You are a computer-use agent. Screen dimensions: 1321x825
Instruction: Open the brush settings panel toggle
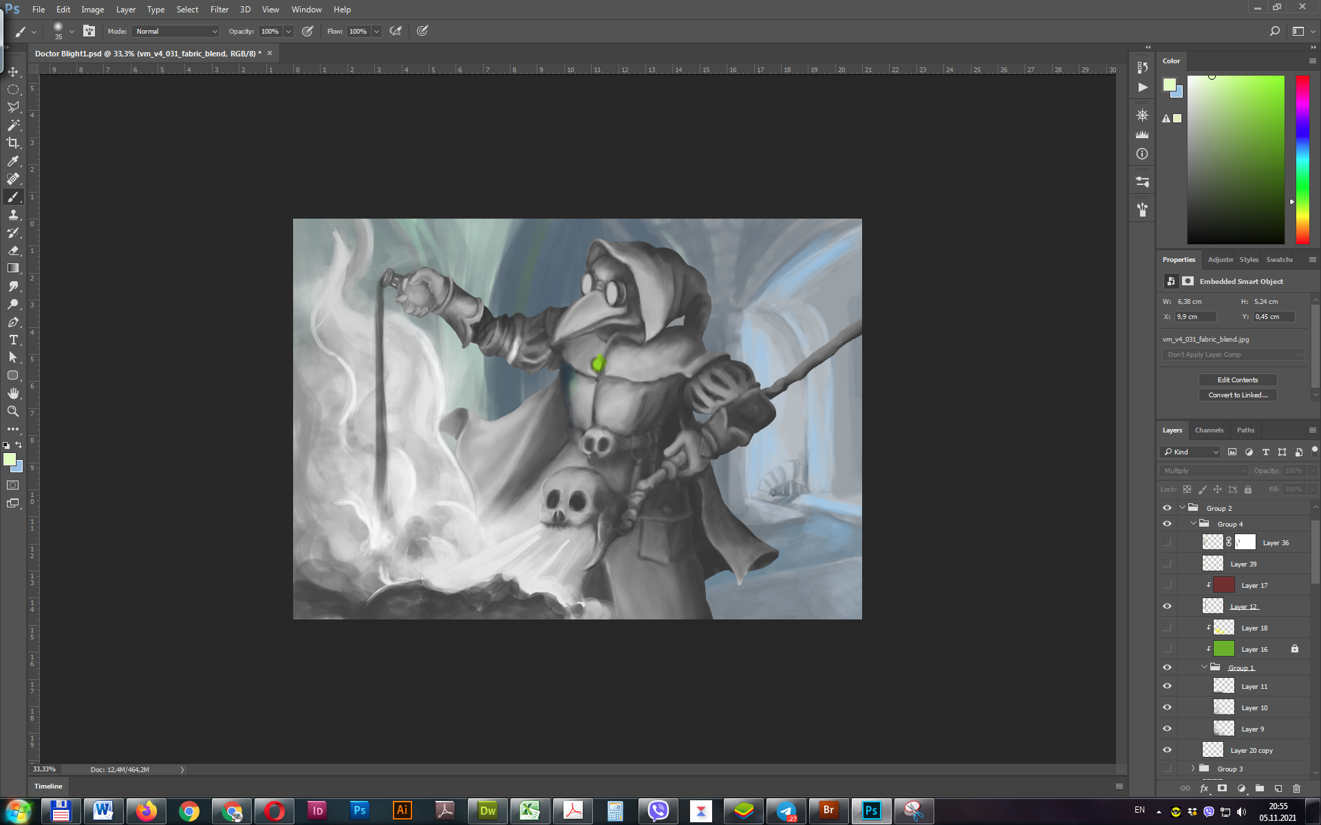coord(89,31)
